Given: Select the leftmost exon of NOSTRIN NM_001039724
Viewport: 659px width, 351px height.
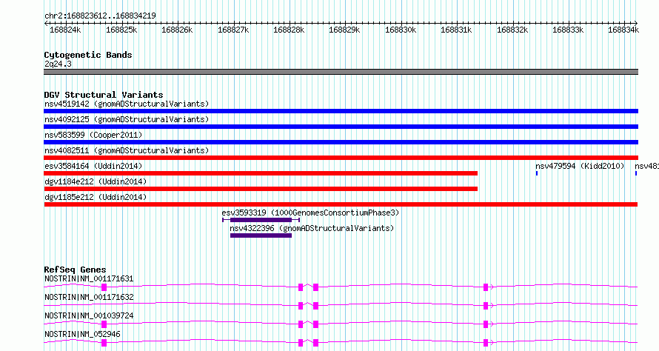Looking at the screenshot, I should coord(104,324).
